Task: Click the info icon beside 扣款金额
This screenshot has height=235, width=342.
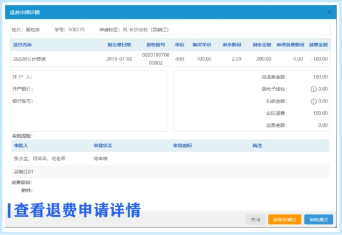Action: (x=314, y=101)
